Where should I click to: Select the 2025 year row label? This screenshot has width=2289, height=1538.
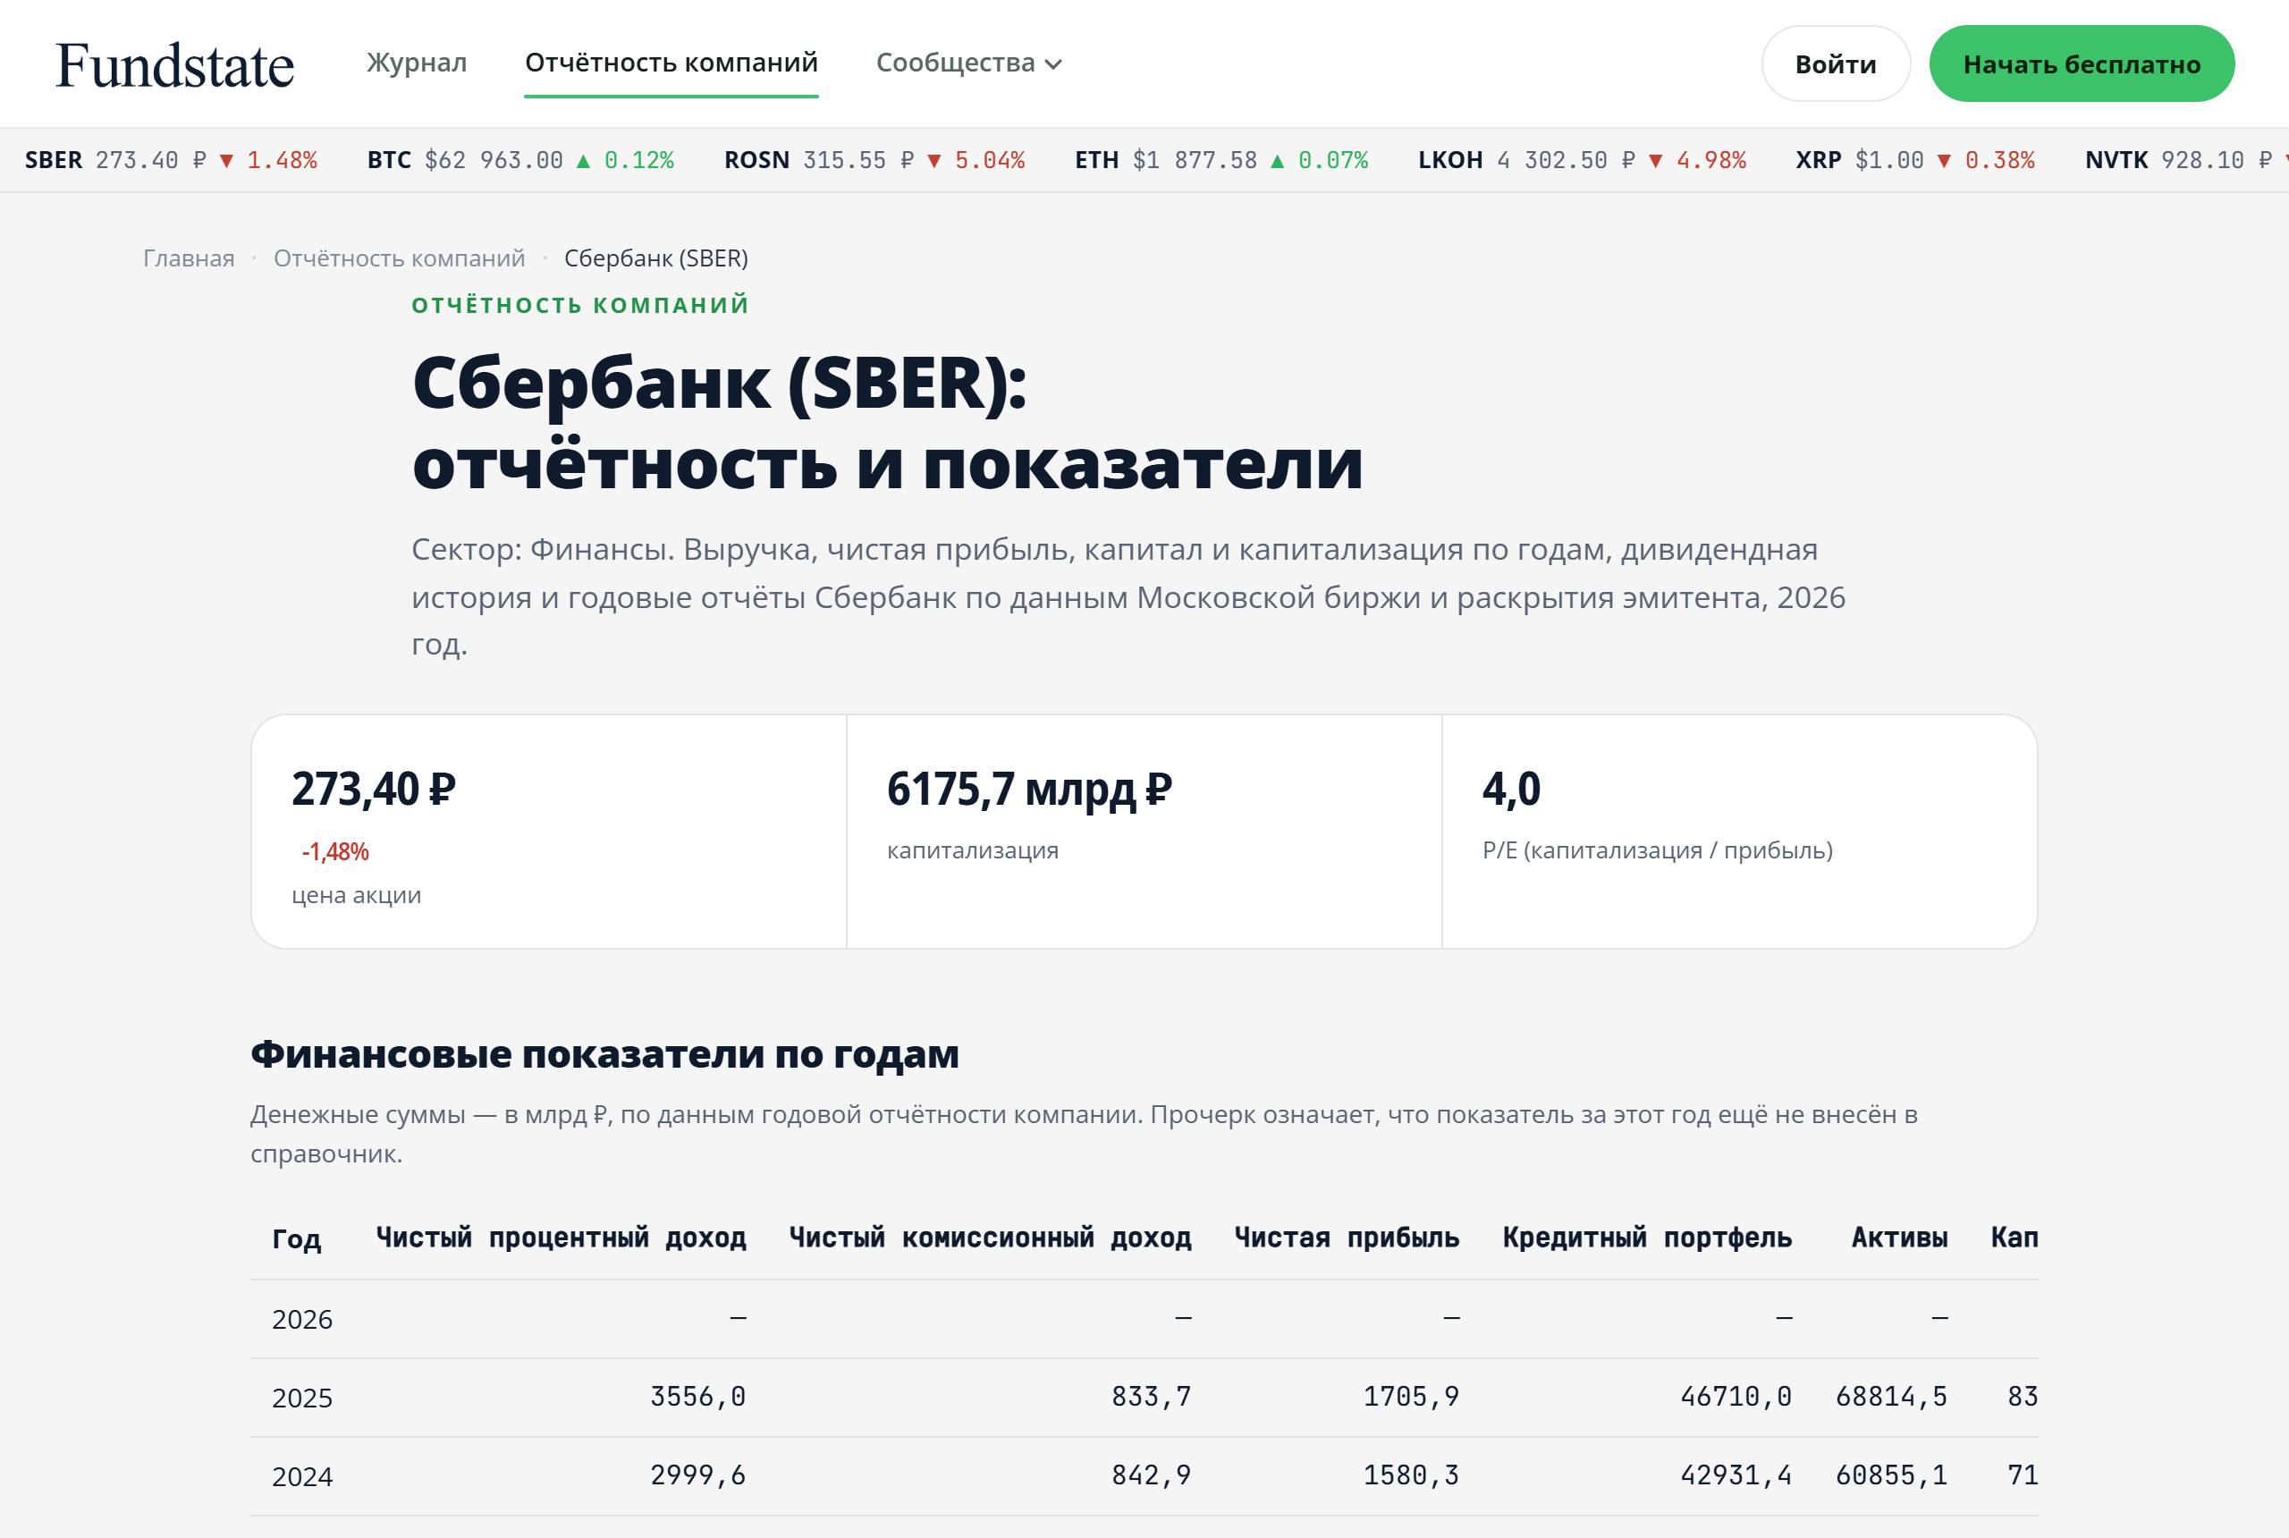(x=302, y=1398)
